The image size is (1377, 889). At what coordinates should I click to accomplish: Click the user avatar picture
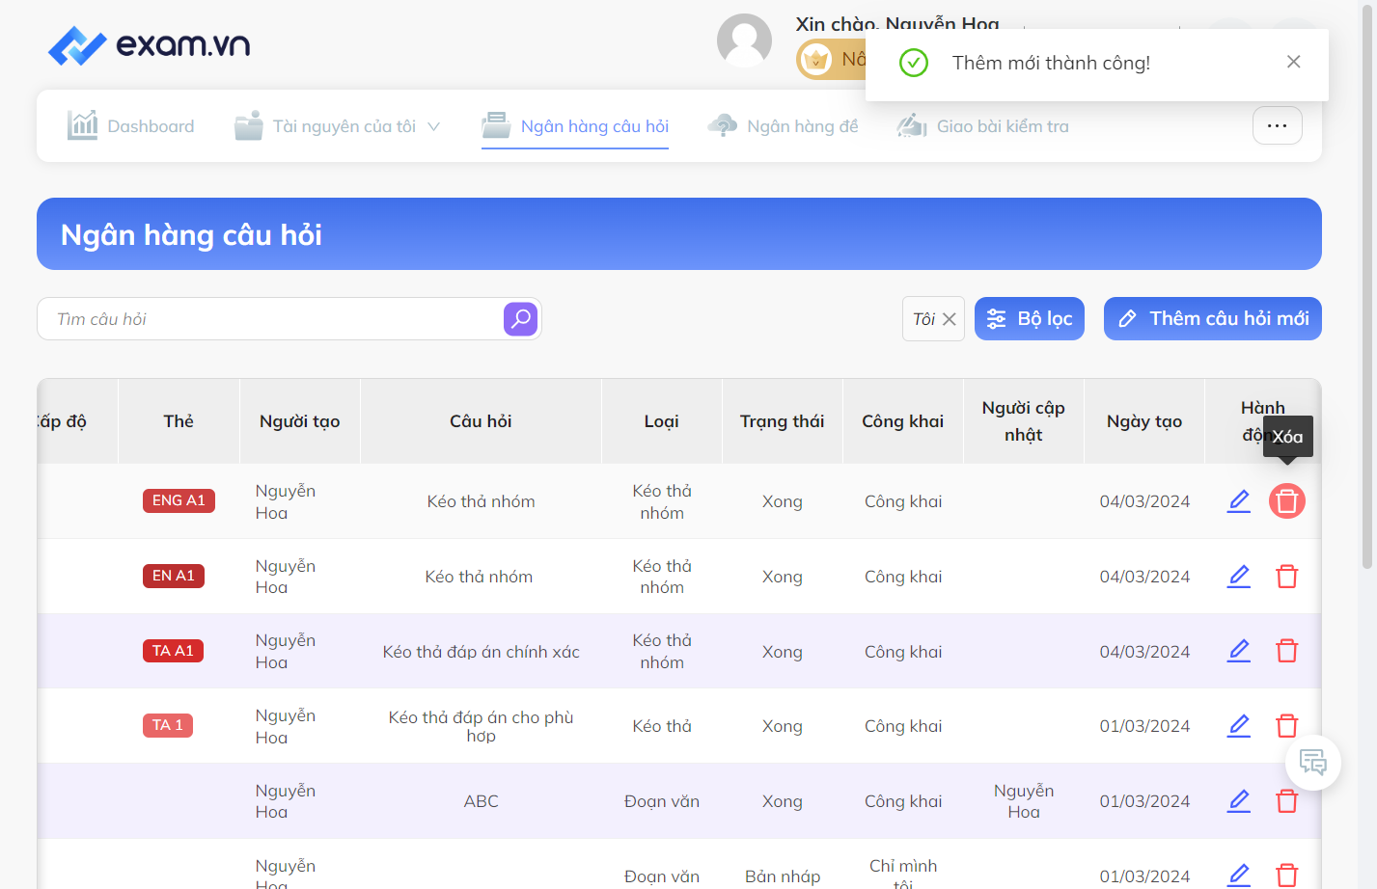pyautogui.click(x=744, y=40)
